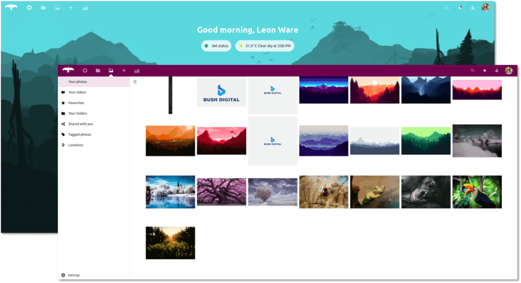The height and width of the screenshot is (283, 521).
Task: Open the Activity lightning icon in purple header
Action: point(124,71)
